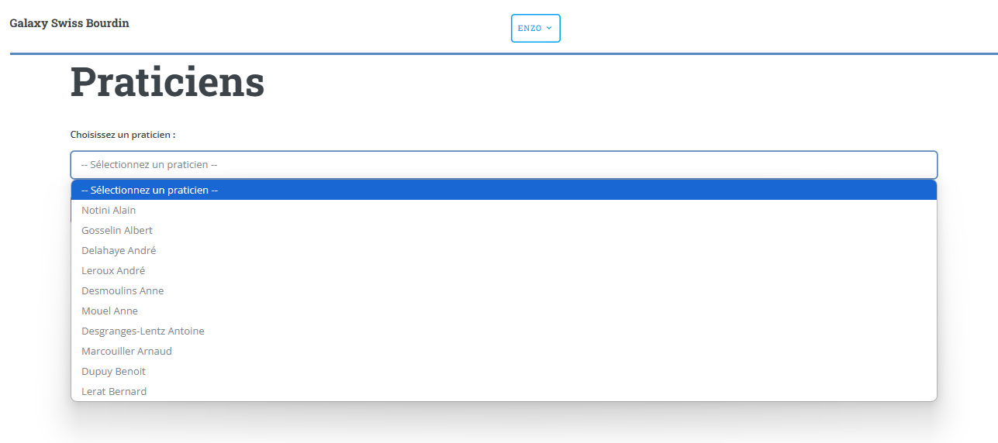Choose Leroux André from the options
The height and width of the screenshot is (443, 998).
[113, 270]
